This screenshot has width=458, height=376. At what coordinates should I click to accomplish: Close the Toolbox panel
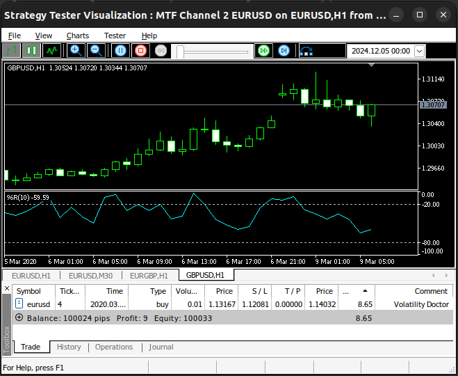(x=7, y=288)
